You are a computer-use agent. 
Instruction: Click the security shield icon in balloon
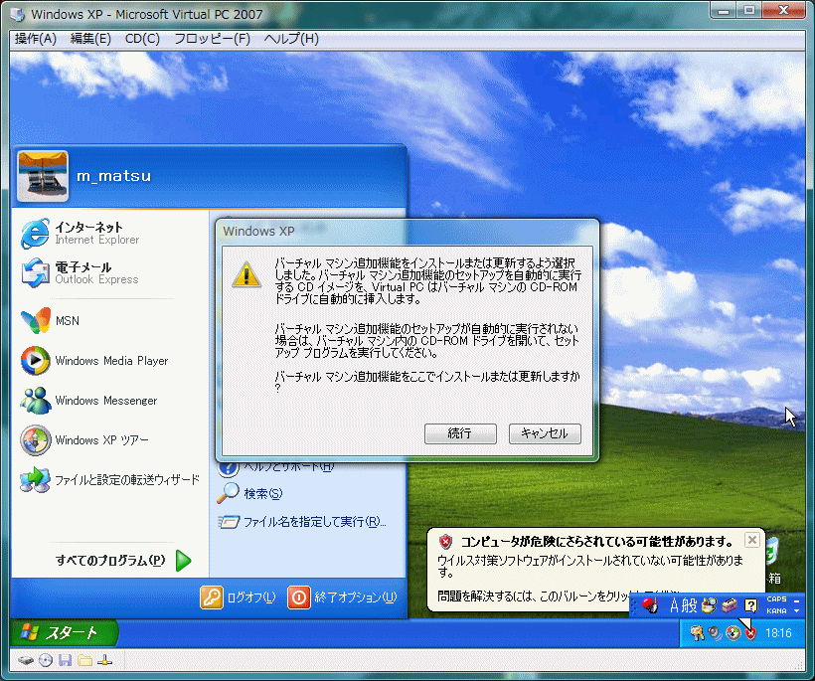coord(445,542)
